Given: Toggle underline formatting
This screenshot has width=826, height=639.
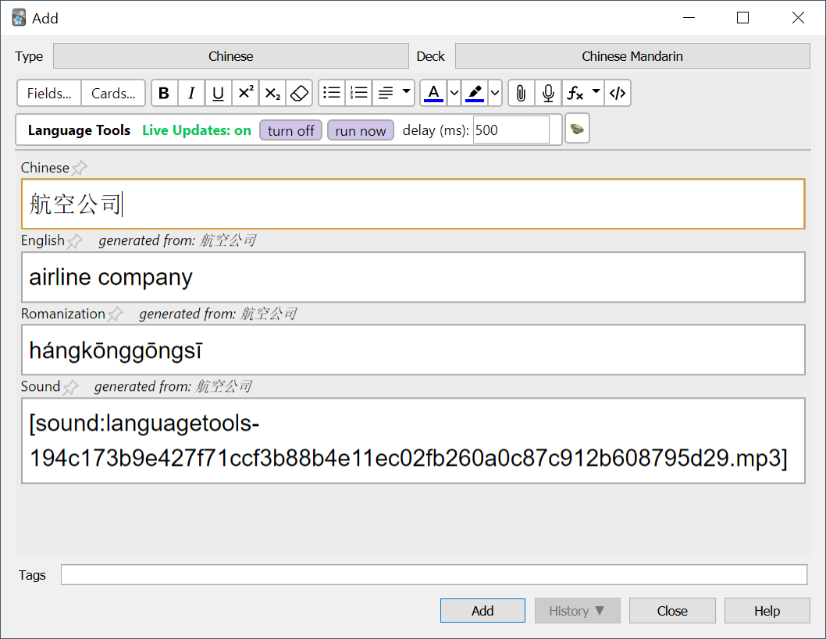Looking at the screenshot, I should click(x=218, y=93).
